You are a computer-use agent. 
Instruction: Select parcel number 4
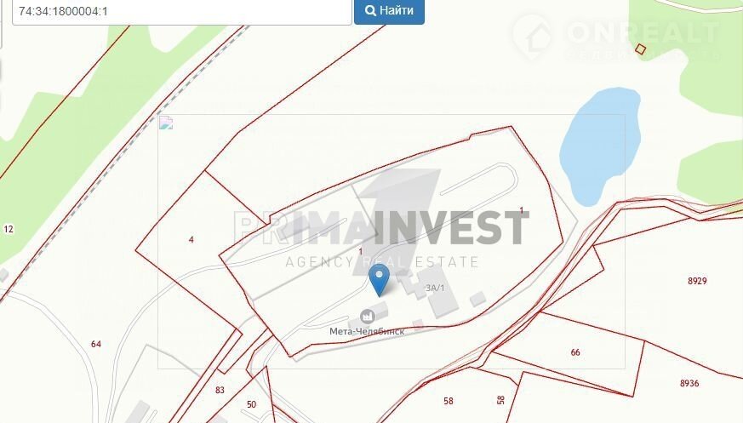pos(191,240)
